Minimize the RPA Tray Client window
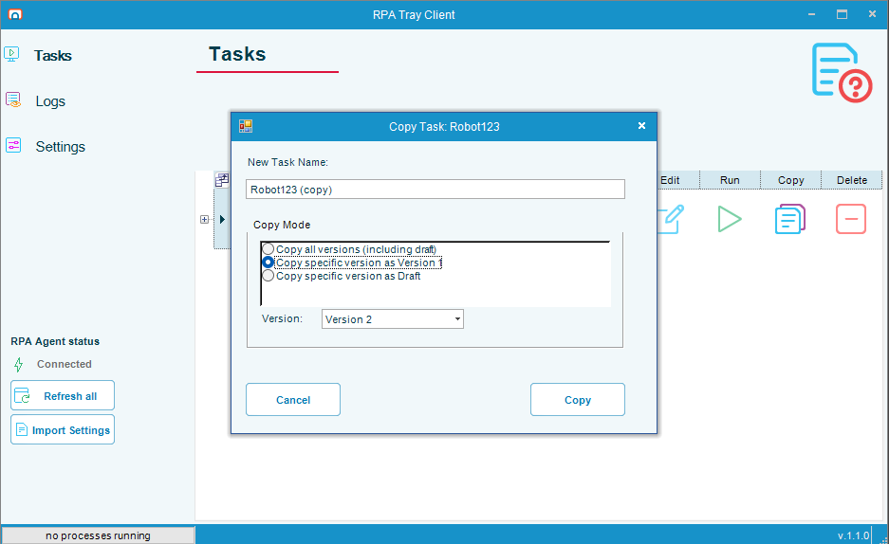 click(x=811, y=14)
